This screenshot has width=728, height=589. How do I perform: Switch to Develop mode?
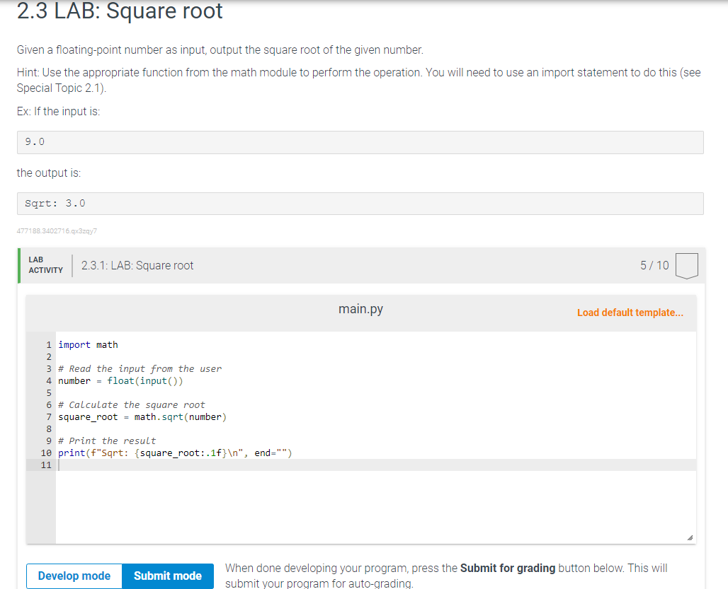click(x=74, y=576)
